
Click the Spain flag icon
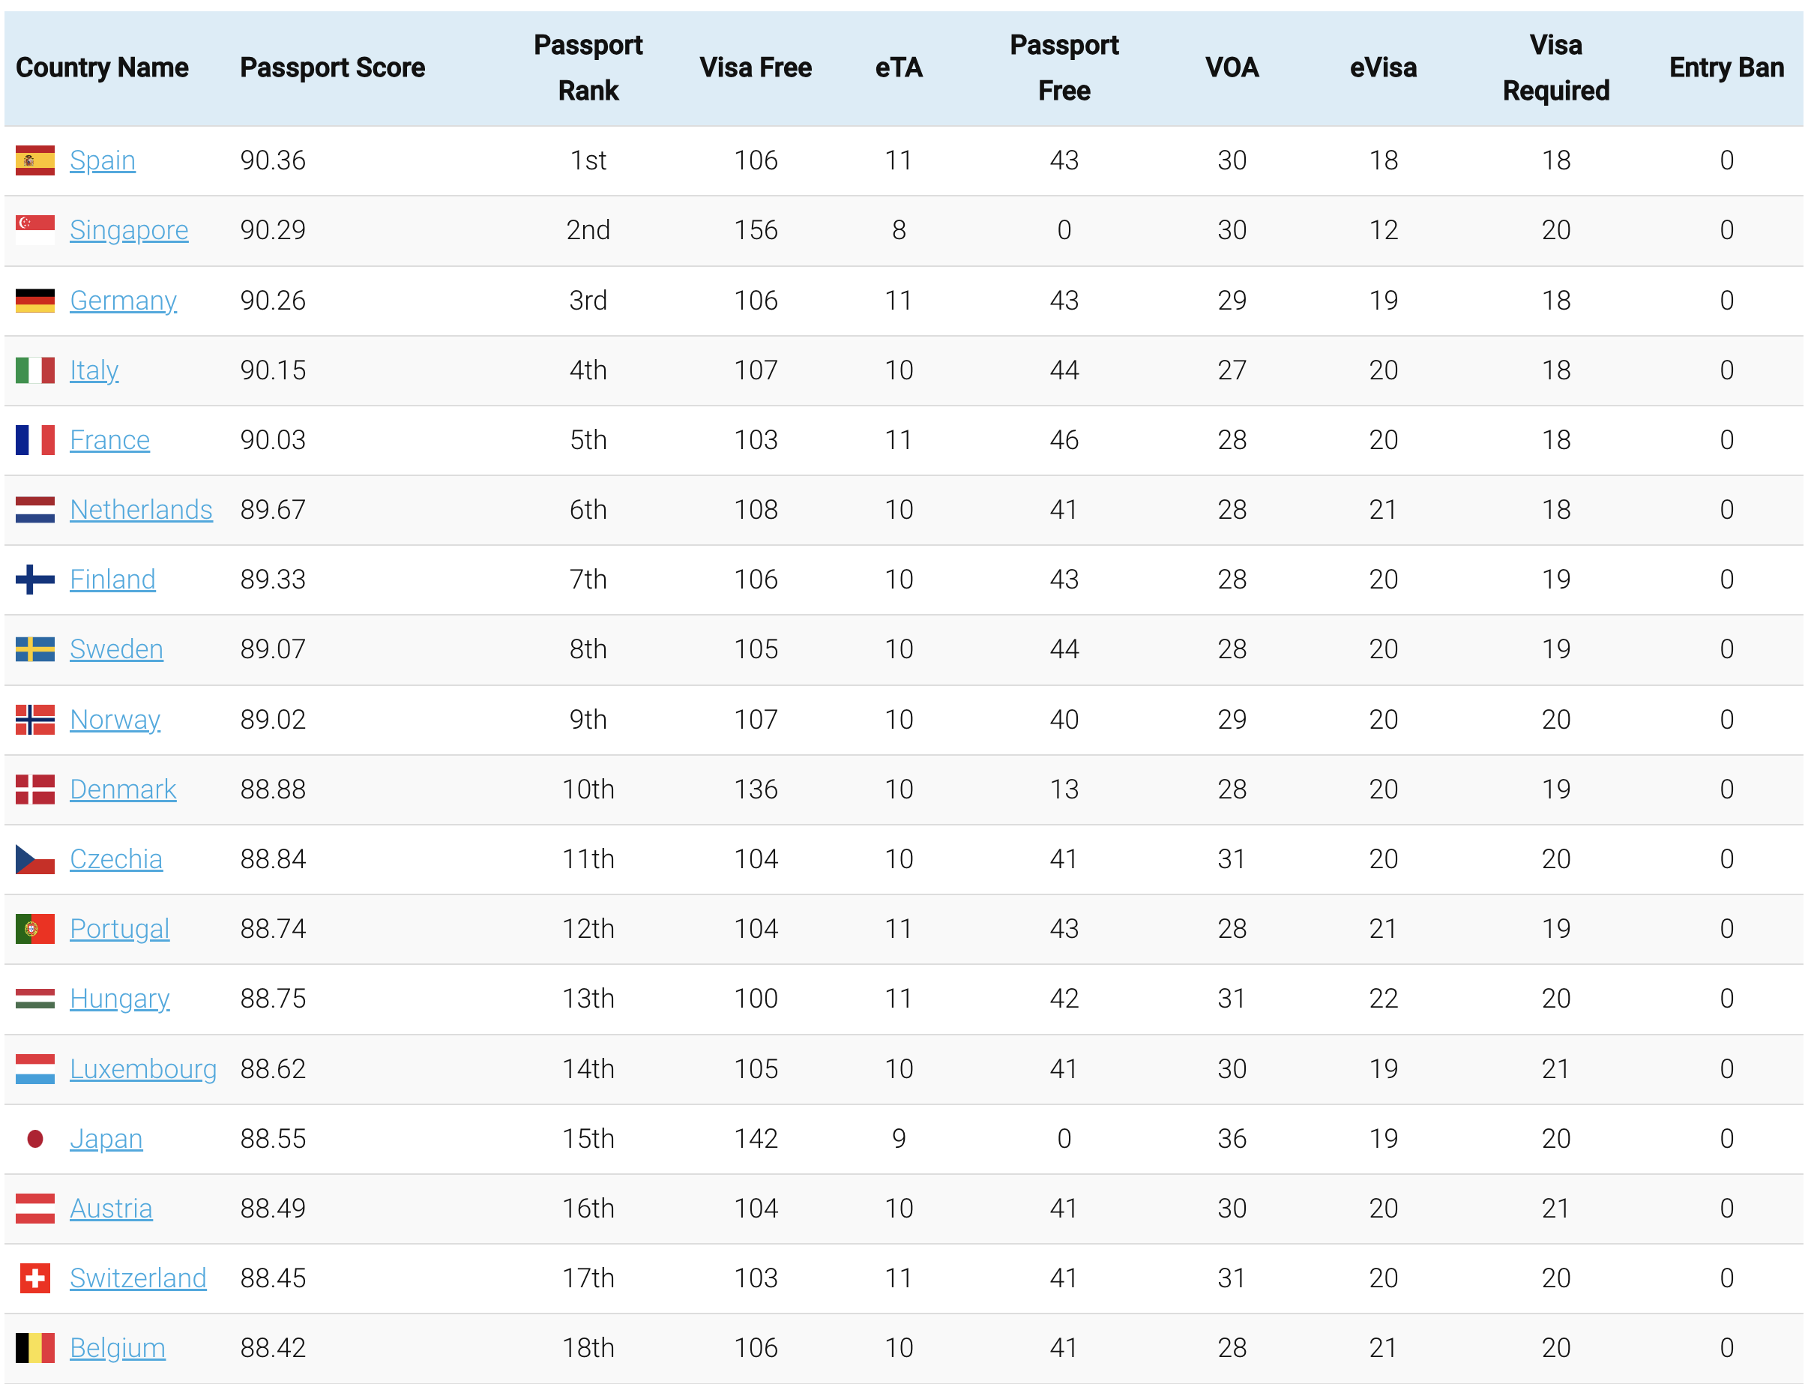coord(35,160)
